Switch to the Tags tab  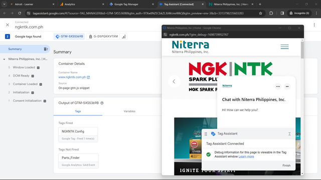tap(78, 111)
